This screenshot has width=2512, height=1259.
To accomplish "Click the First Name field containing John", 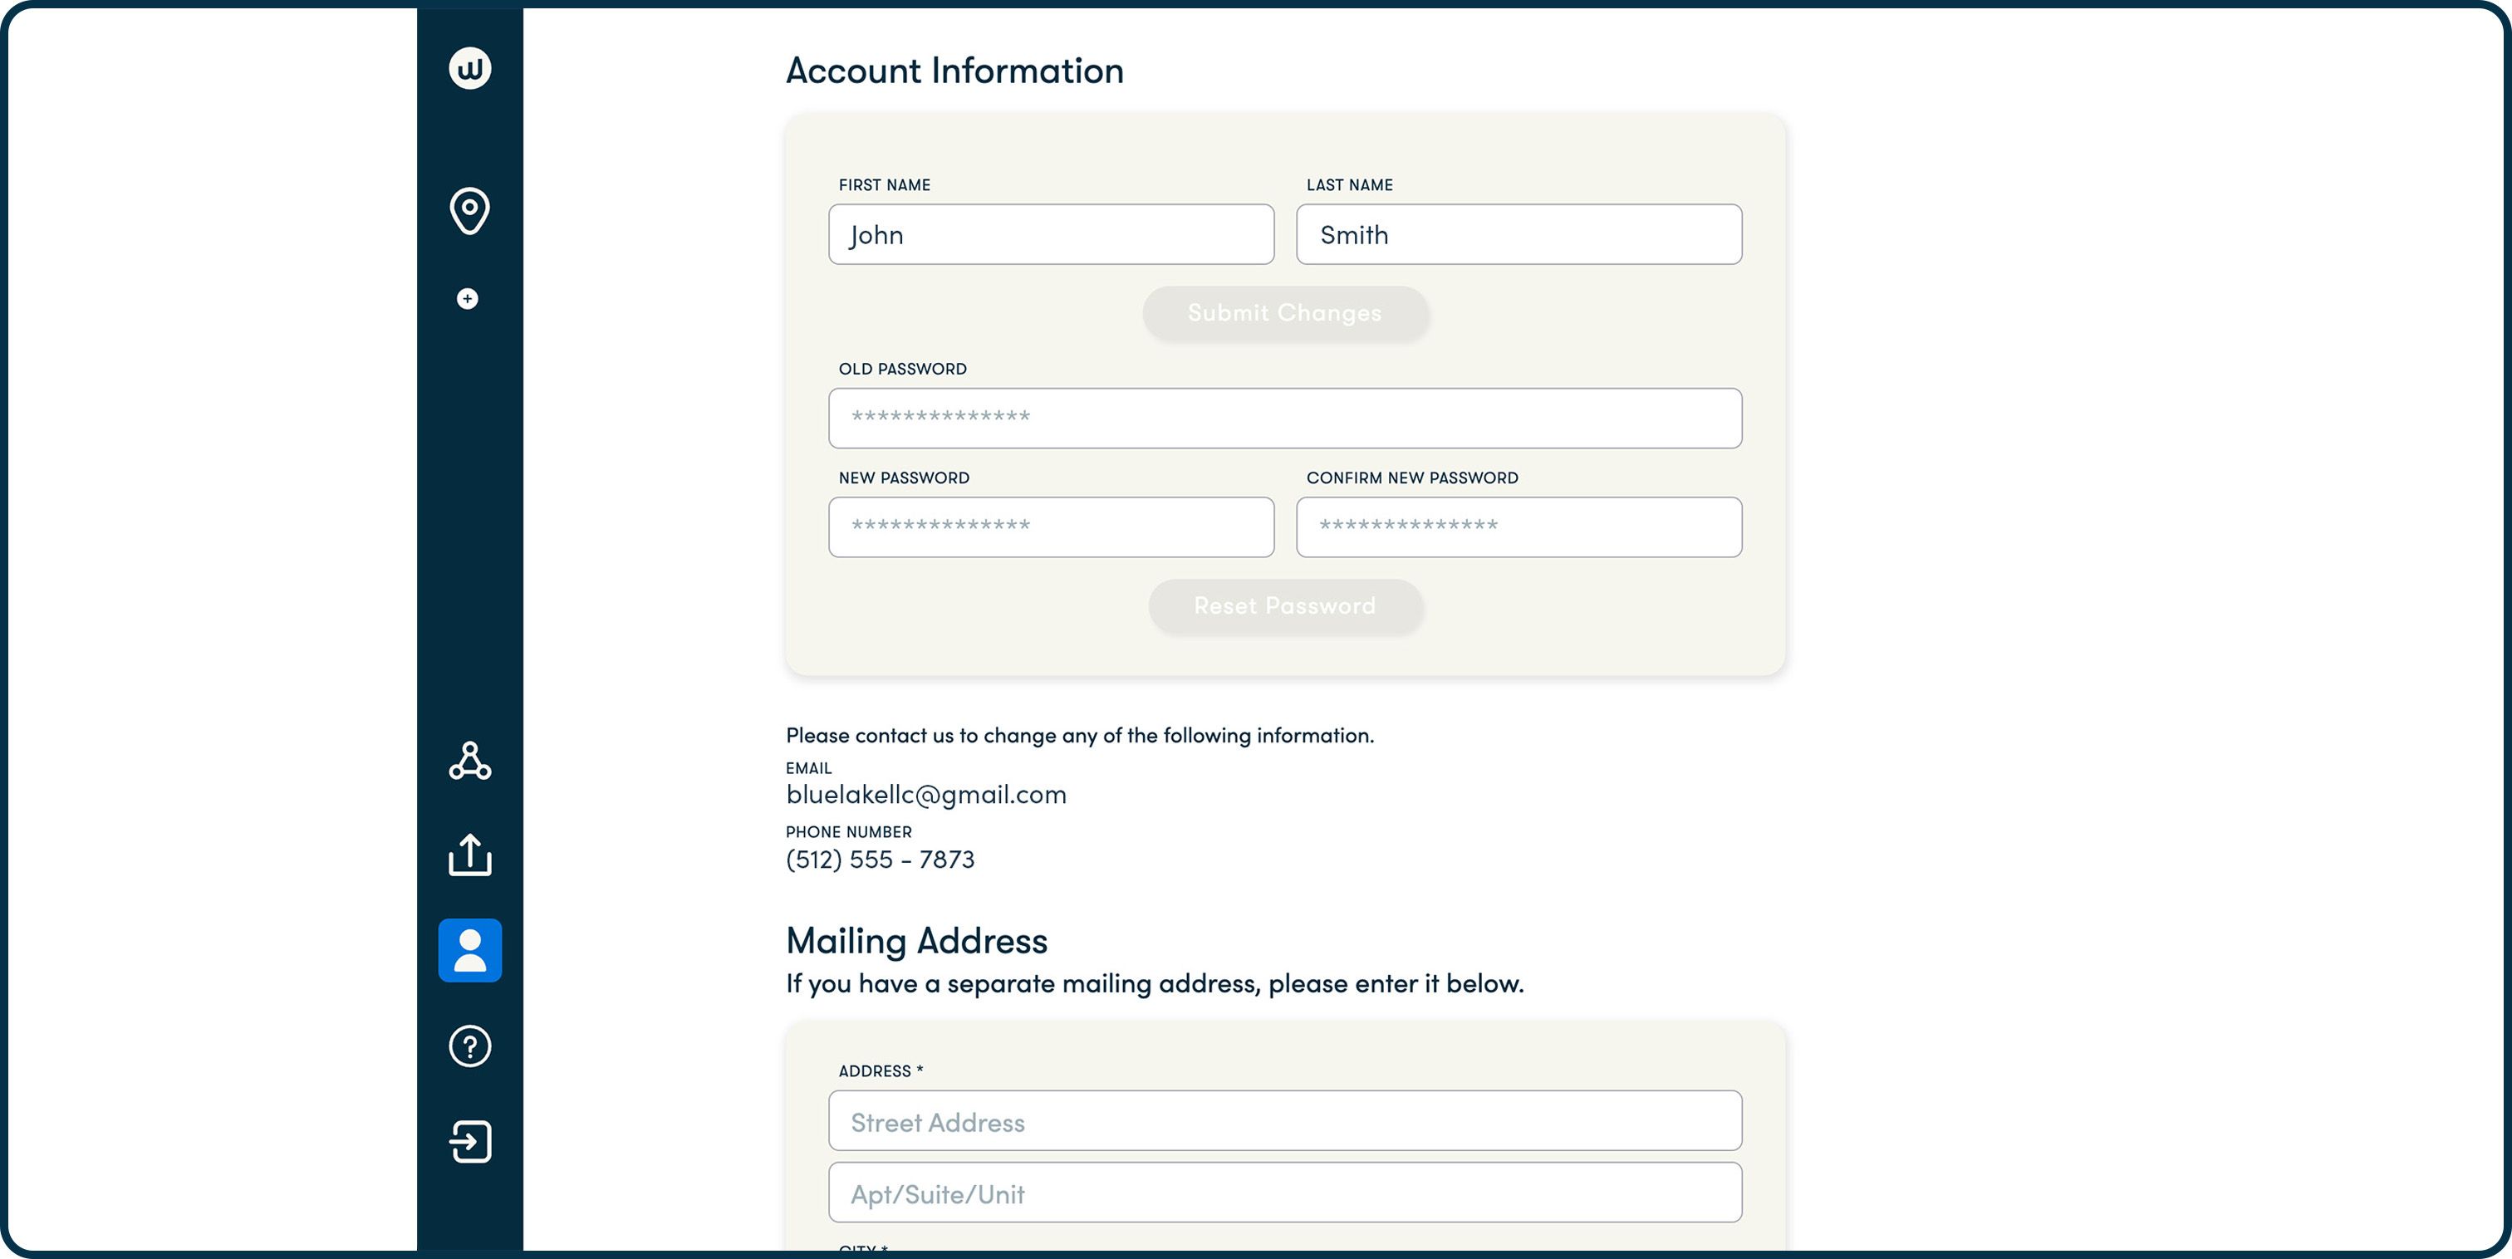I will [x=1051, y=234].
